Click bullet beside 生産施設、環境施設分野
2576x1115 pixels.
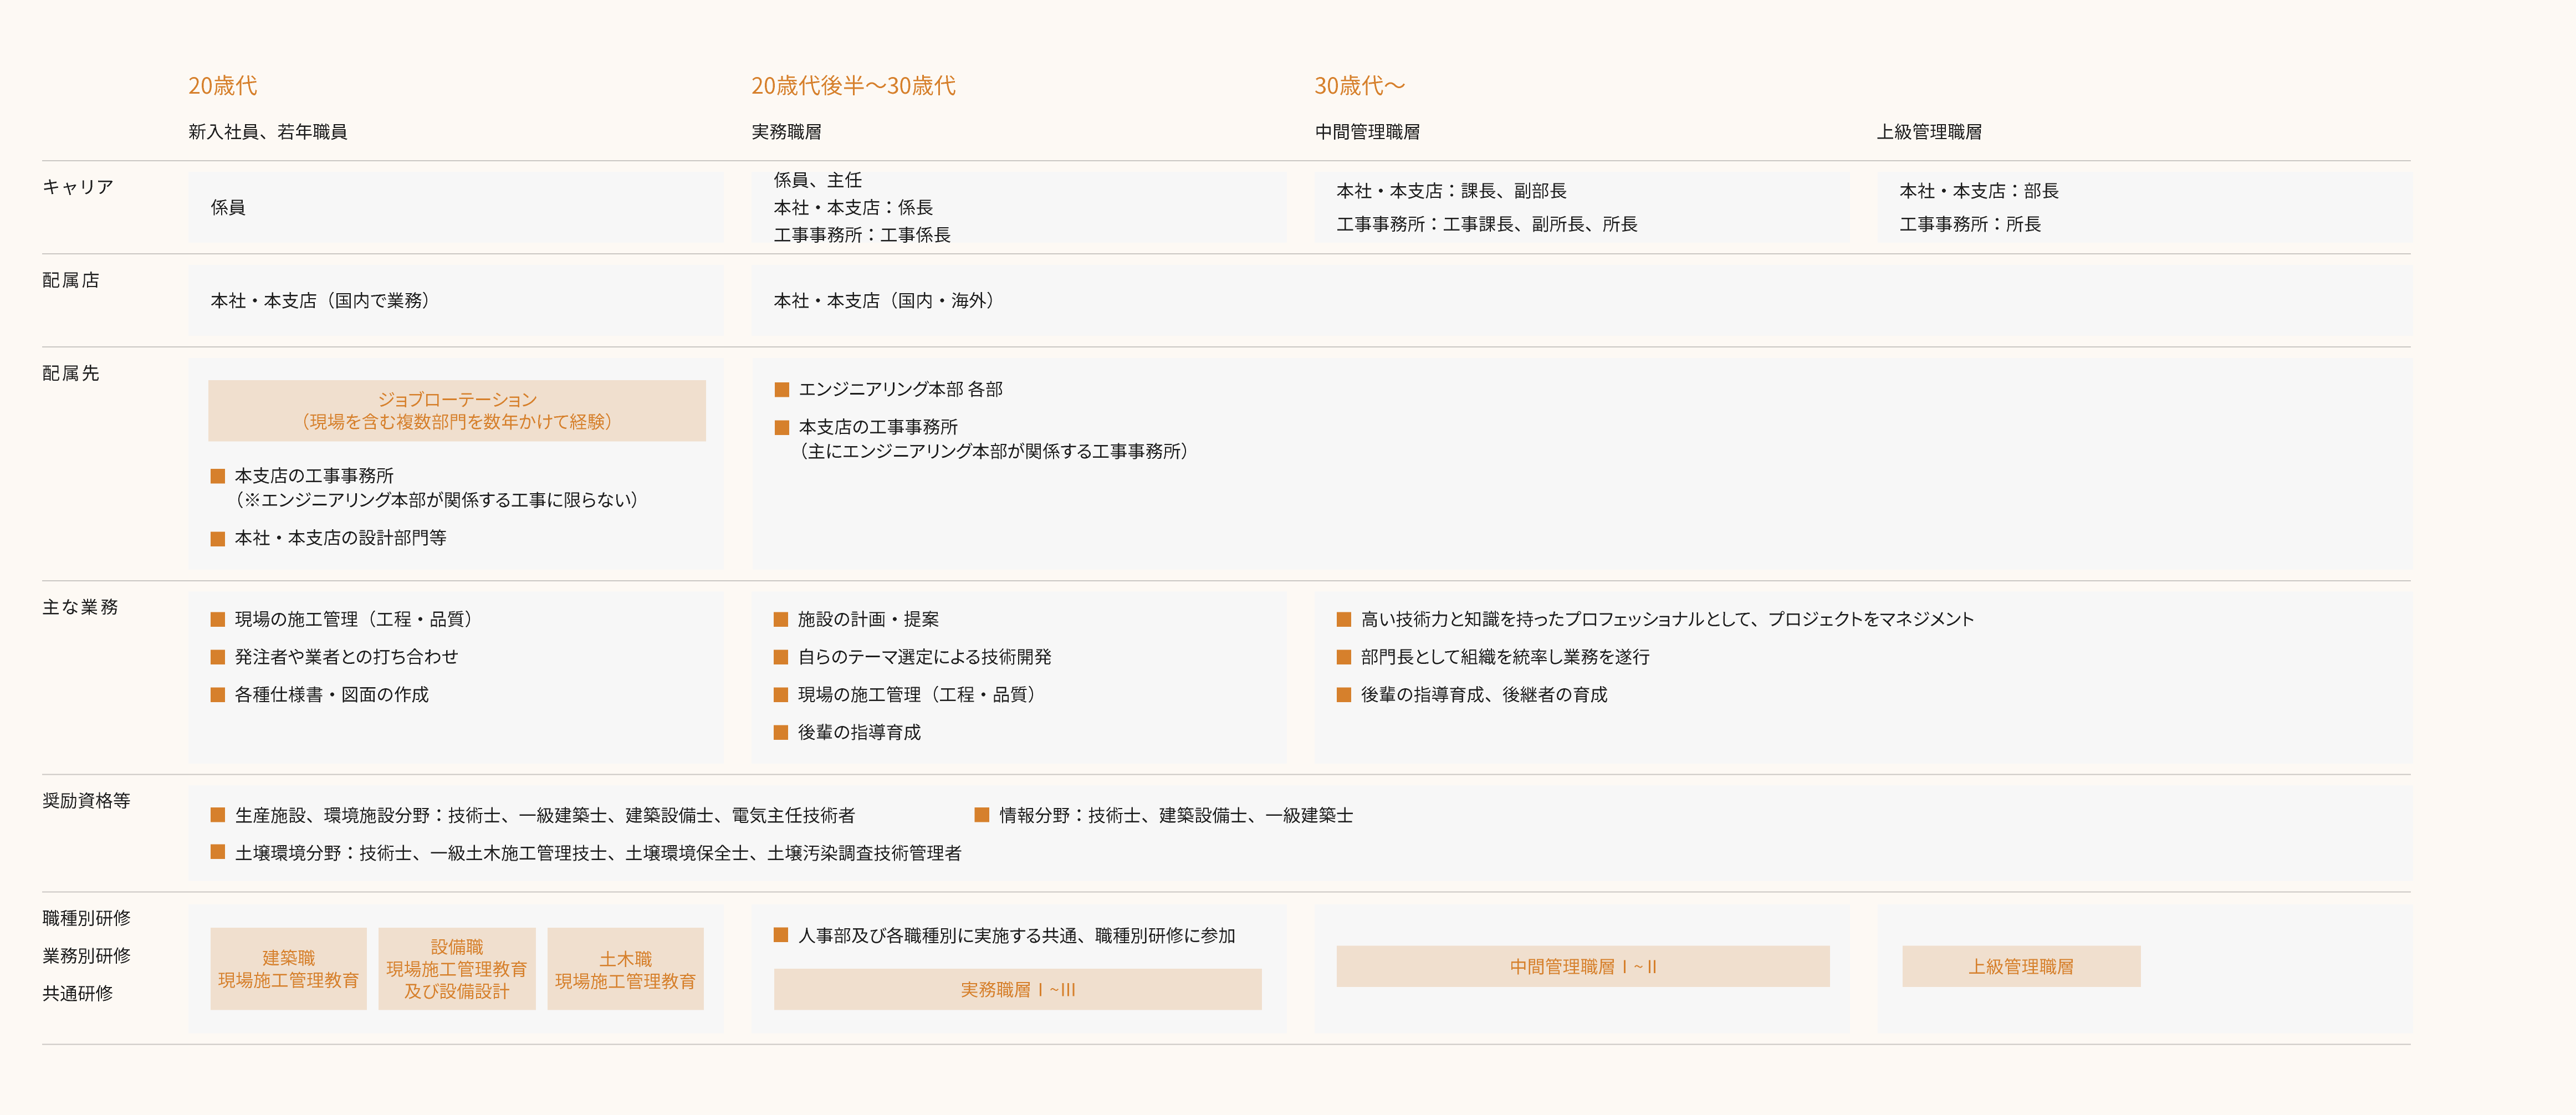[x=217, y=815]
